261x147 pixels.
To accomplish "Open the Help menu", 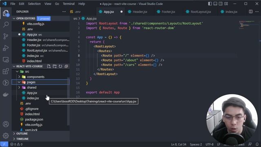I will pyautogui.click(x=82, y=4).
